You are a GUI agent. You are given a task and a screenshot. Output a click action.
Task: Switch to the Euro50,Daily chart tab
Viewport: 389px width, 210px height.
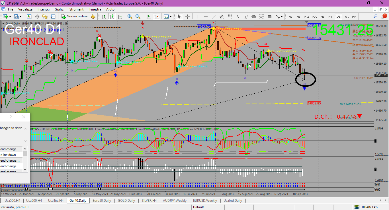(x=102, y=201)
